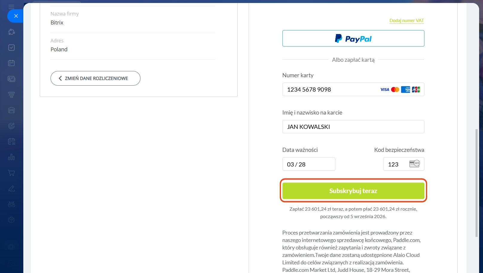Open the Tasks checkmark icon in sidebar
Image resolution: width=483 pixels, height=273 pixels.
click(x=11, y=47)
